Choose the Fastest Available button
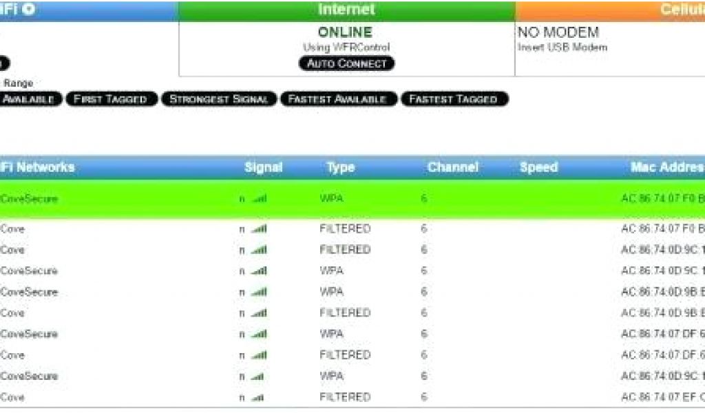This screenshot has width=705, height=413. tap(337, 99)
